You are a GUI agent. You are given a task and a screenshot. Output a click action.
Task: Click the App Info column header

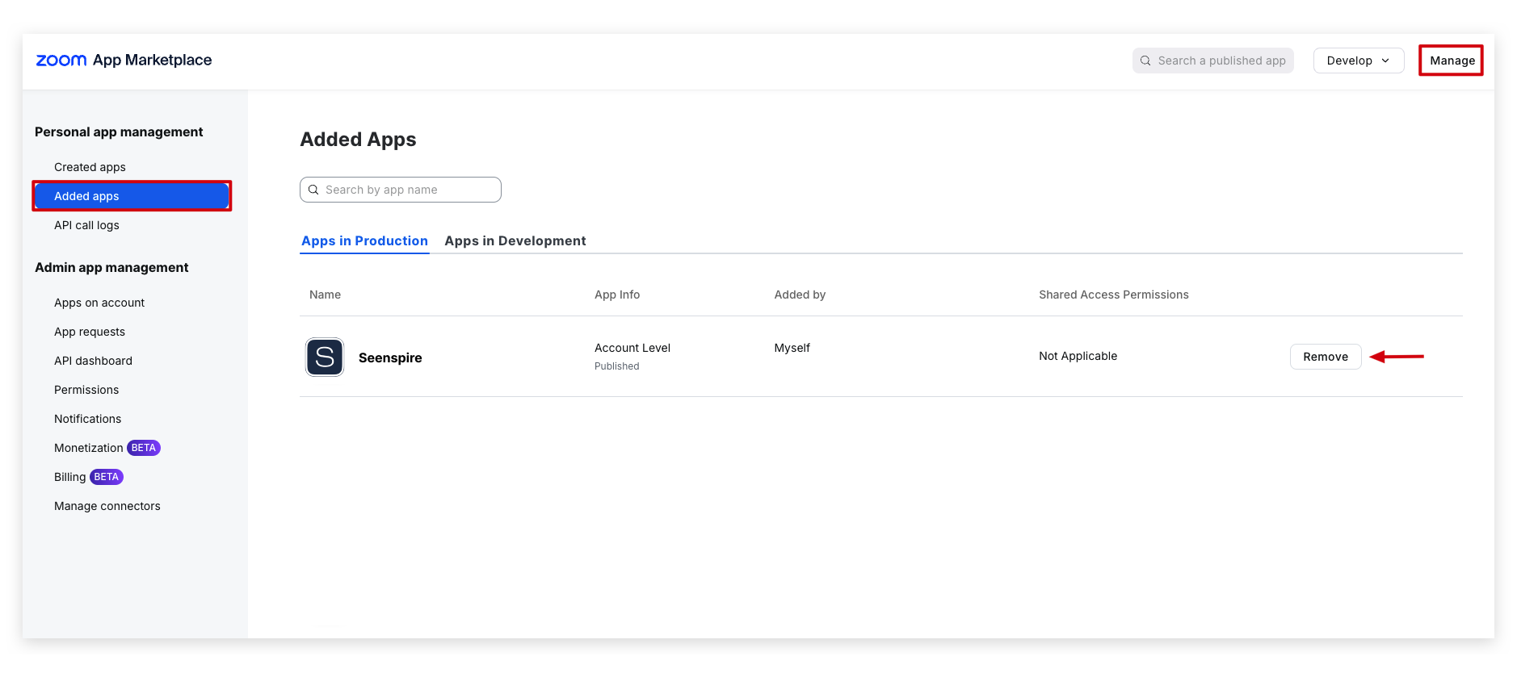617,295
